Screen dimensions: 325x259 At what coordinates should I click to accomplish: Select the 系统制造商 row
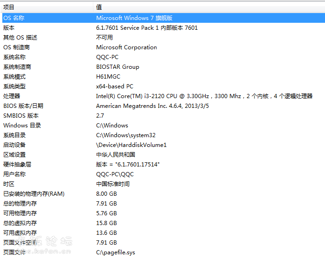pyautogui.click(x=163, y=66)
